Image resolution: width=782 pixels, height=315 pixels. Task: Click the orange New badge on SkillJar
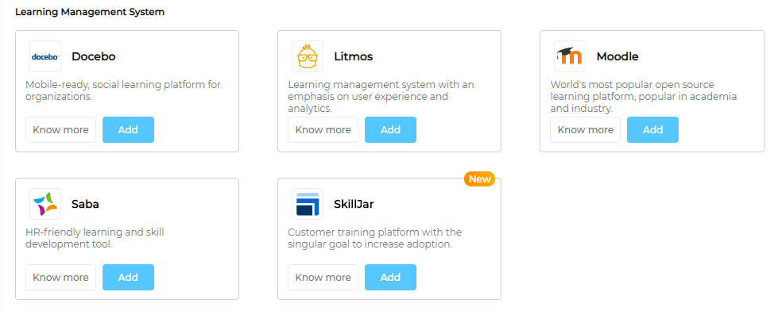[x=480, y=179]
